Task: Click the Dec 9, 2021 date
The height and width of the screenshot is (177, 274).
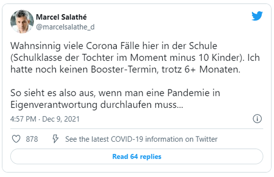Action: pyautogui.click(x=61, y=119)
